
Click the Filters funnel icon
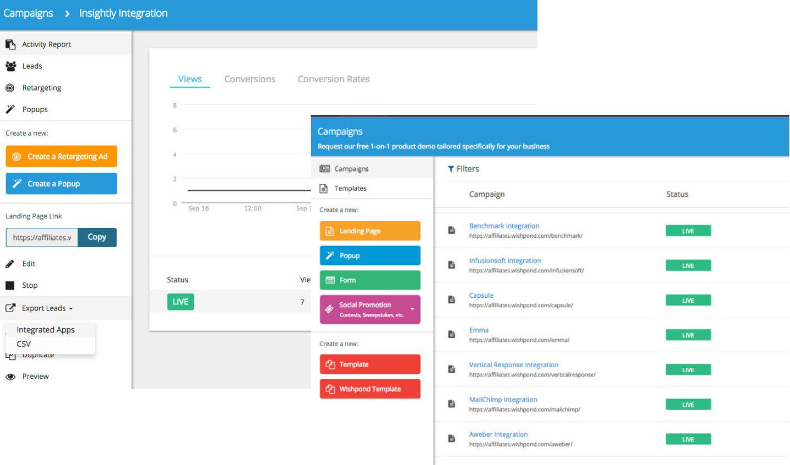[451, 169]
